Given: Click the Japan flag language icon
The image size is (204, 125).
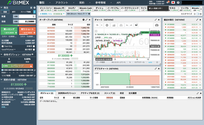Looking at the screenshot, I should [173, 2].
